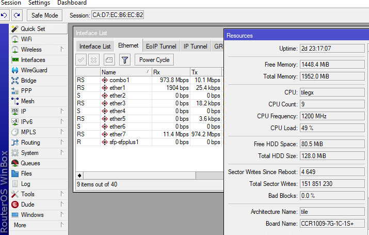Viewport: 369px width, 235px height.
Task: Click the Power Cycle button
Action: pos(154,60)
